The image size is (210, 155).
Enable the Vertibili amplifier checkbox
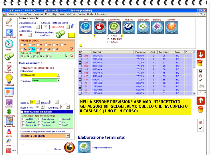pyautogui.click(x=23, y=119)
